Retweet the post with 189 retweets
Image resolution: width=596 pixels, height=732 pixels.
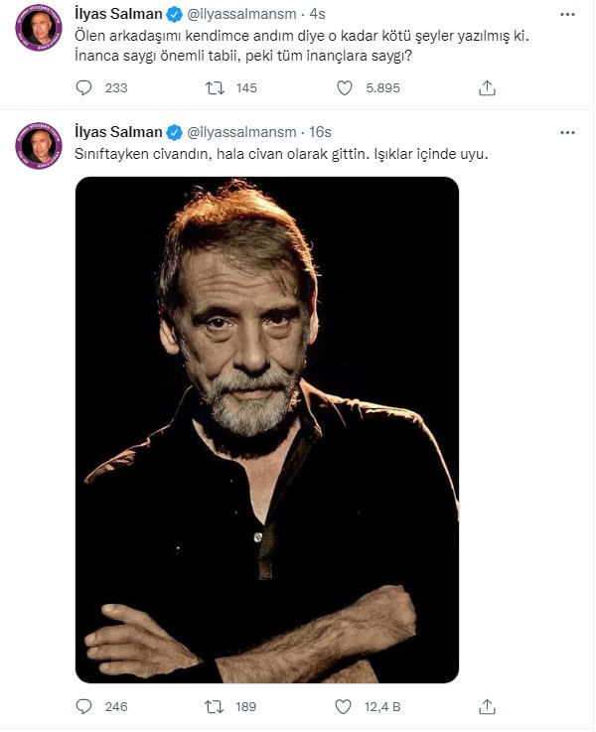tap(214, 707)
